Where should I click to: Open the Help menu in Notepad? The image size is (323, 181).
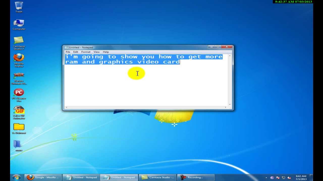pos(106,52)
